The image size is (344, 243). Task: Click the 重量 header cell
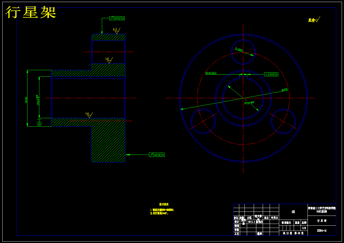(x=297, y=222)
